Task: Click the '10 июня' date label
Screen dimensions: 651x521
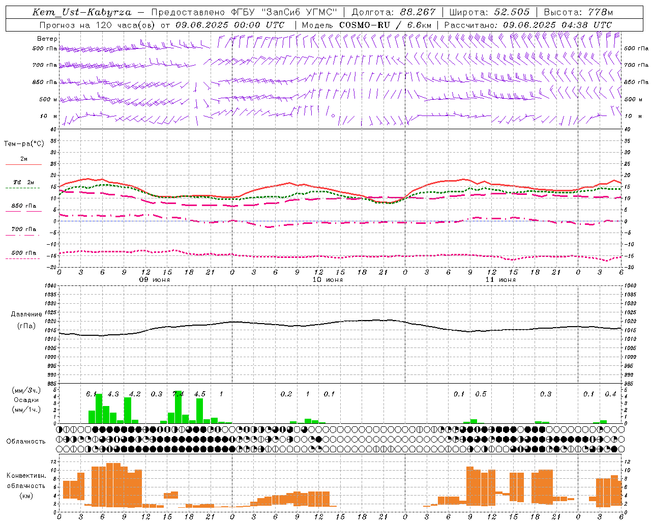Action: (328, 280)
